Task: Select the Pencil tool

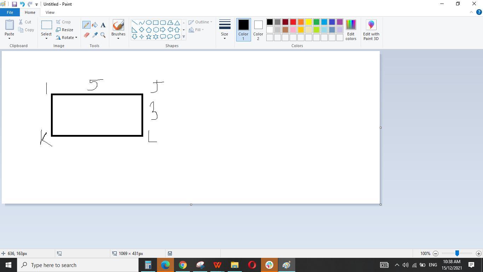Action: point(86,25)
